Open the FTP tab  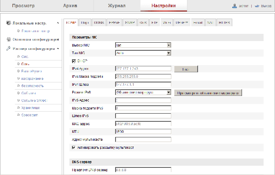(154, 22)
